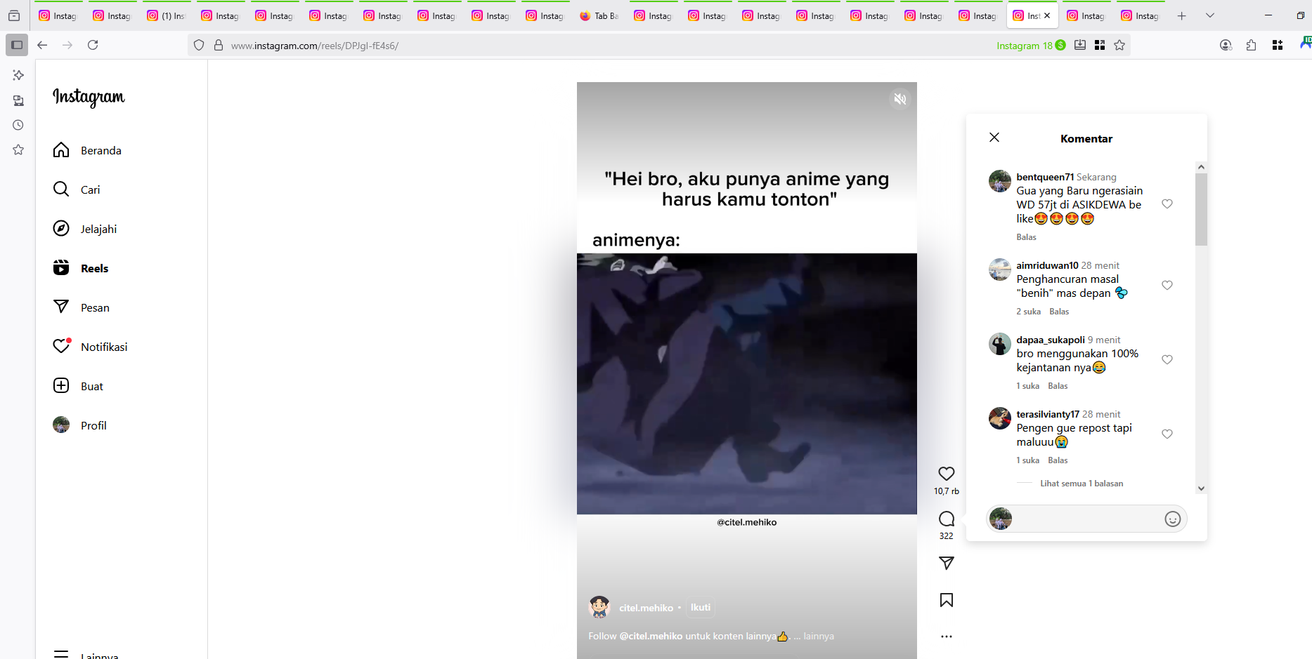The width and height of the screenshot is (1312, 659).
Task: Open the synced tabs sidebar icon
Action: (x=18, y=100)
